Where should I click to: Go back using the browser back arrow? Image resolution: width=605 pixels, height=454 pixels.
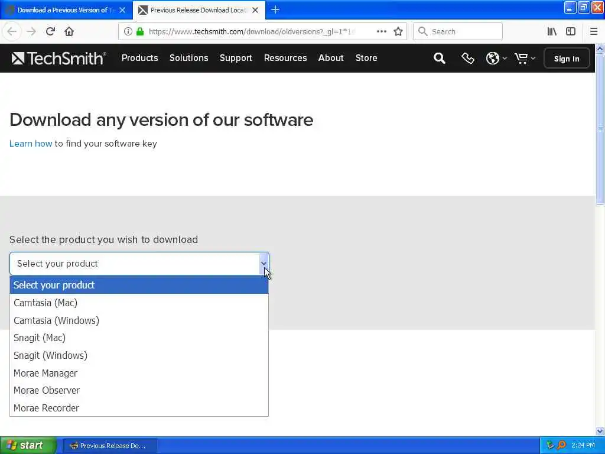point(12,31)
